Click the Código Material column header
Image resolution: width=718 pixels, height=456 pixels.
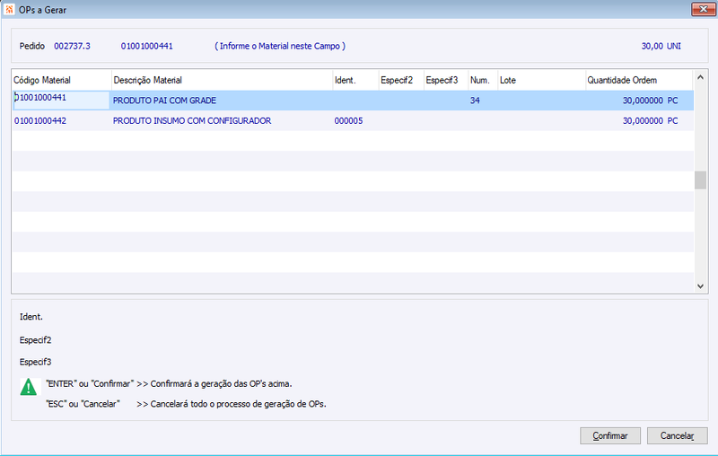point(61,80)
